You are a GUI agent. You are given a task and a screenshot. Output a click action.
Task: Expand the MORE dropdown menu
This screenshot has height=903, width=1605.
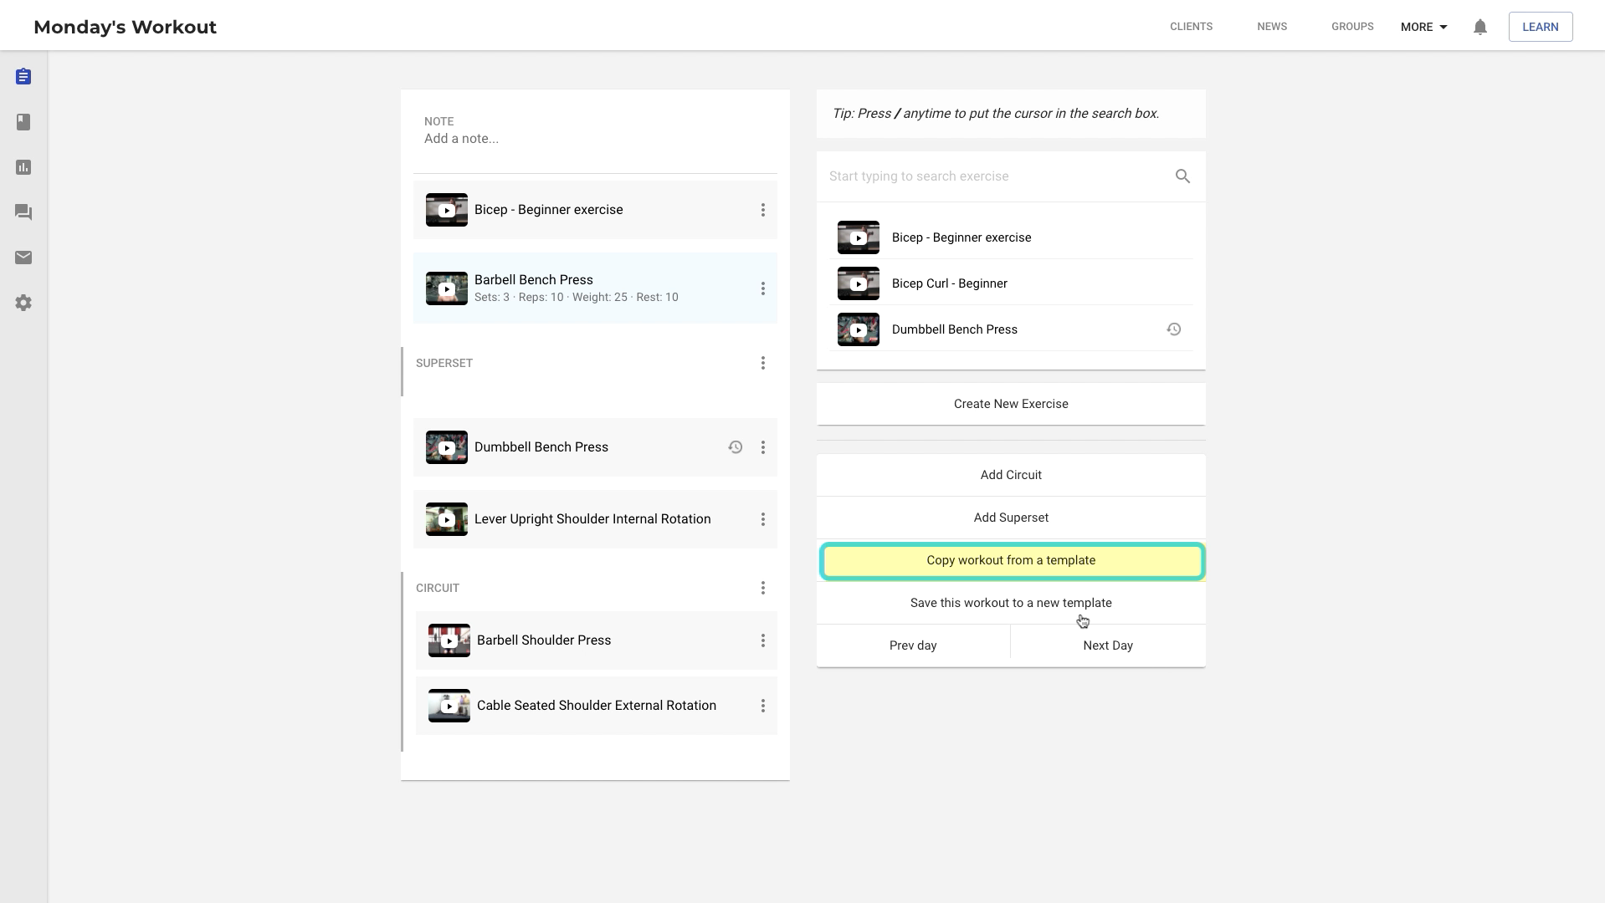[x=1423, y=27]
